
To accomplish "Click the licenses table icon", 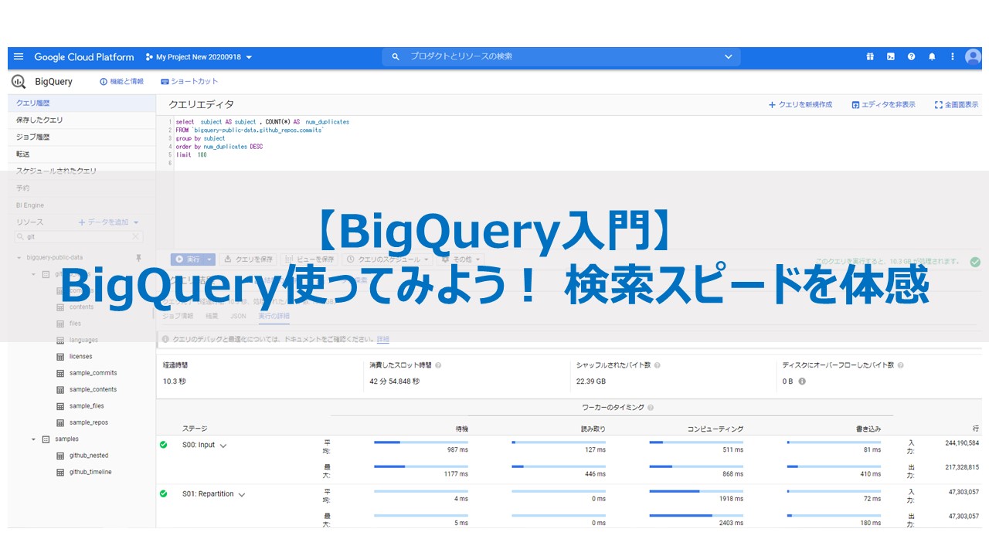I will pyautogui.click(x=61, y=357).
